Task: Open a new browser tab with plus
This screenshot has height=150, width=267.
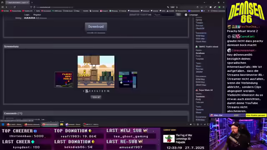Action: coord(32,2)
